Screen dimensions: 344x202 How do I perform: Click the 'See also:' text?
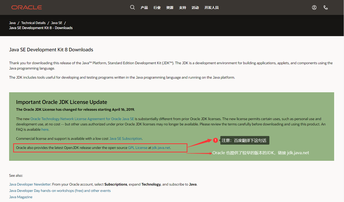click(x=16, y=175)
